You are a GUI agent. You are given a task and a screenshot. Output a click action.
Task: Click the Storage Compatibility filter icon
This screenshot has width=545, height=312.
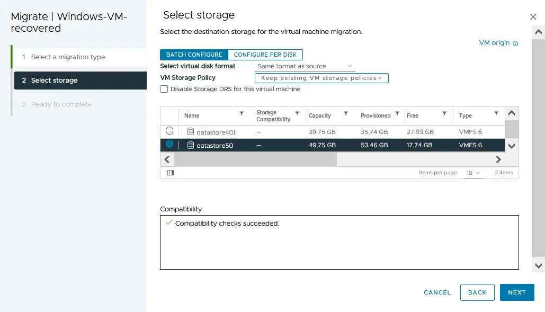point(297,113)
